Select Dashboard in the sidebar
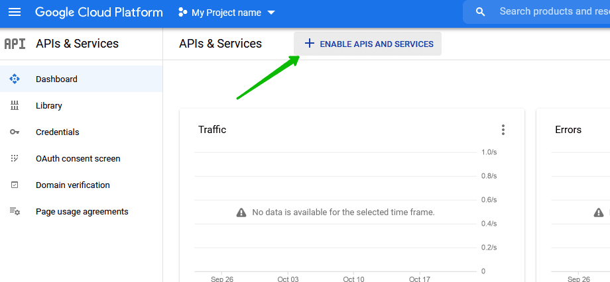 tap(56, 79)
